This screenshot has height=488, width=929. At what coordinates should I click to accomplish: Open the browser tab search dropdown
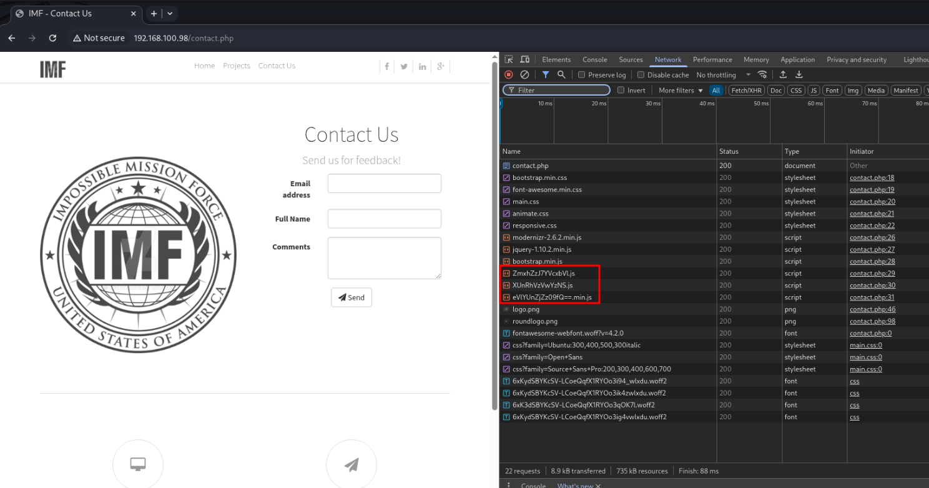(x=170, y=13)
